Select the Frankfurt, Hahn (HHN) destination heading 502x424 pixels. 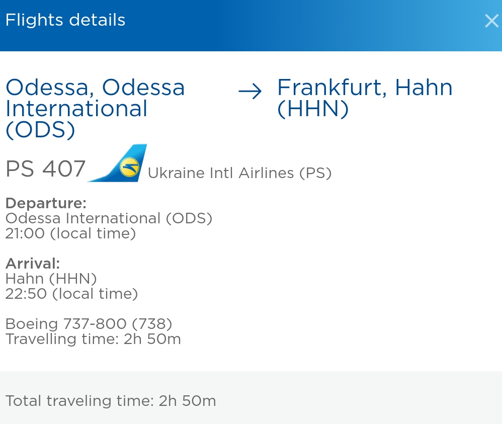tap(365, 98)
